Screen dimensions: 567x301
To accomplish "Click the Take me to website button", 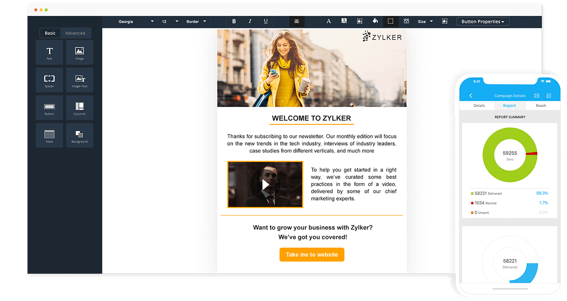I will pyautogui.click(x=312, y=255).
